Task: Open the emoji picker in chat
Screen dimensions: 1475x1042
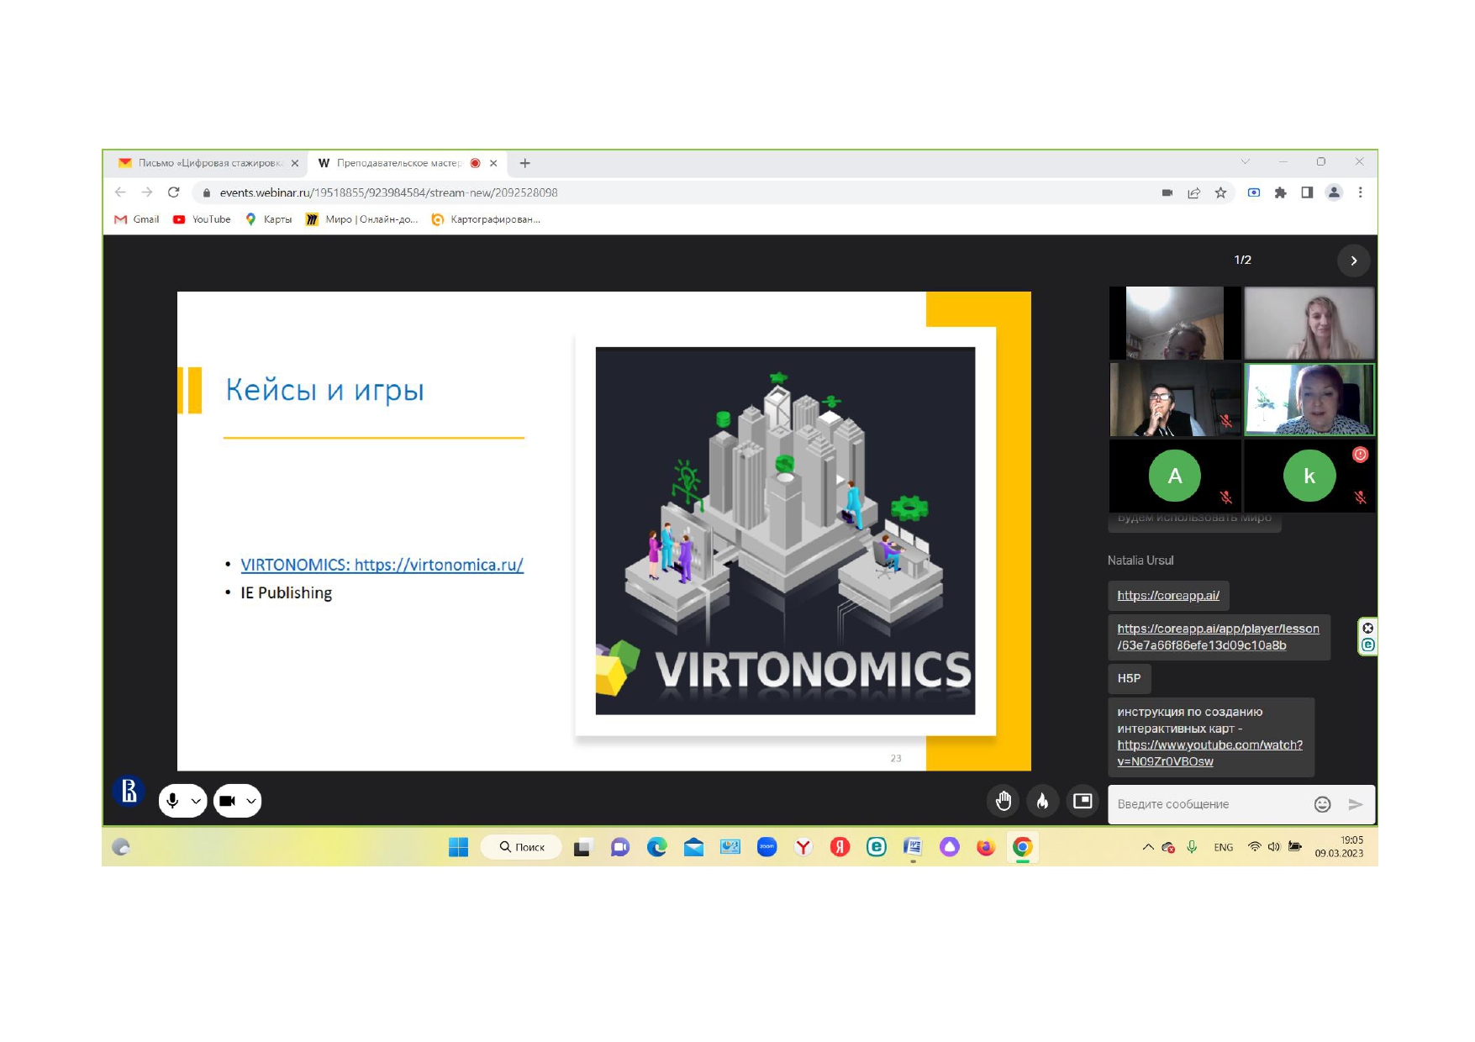Action: pyautogui.click(x=1322, y=804)
